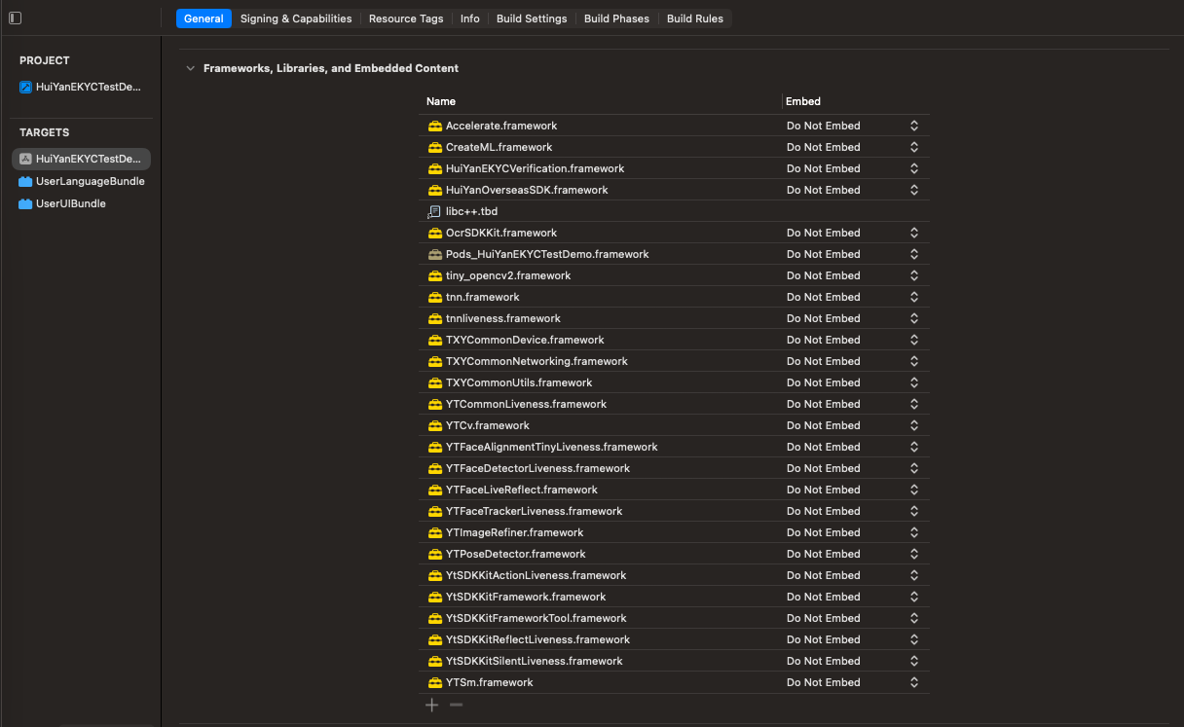This screenshot has height=727, width=1184.
Task: Select the UserLanguageBundle target
Action: click(x=82, y=181)
